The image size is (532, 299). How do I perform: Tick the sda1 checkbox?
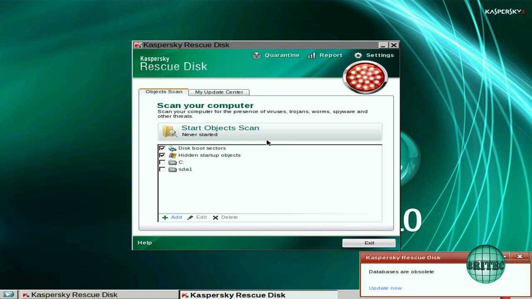(162, 169)
